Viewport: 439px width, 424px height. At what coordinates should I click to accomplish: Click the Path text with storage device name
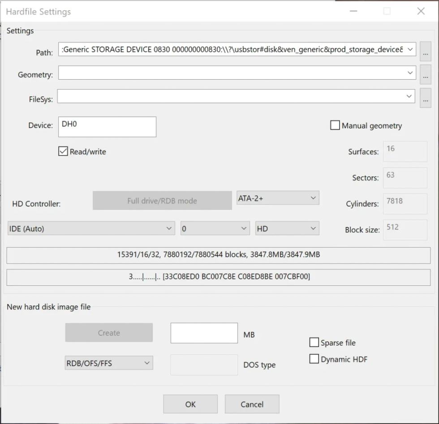pyautogui.click(x=232, y=50)
